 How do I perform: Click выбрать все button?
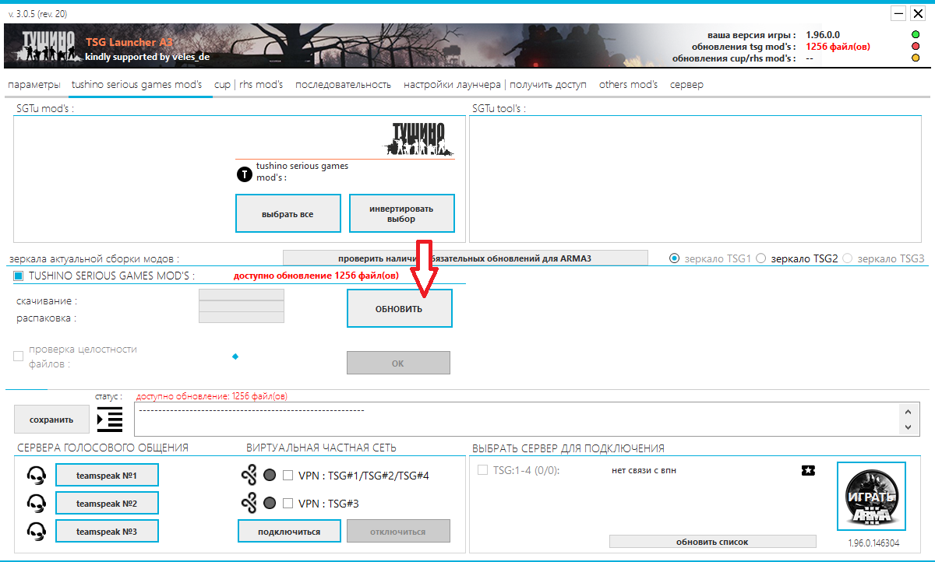pyautogui.click(x=288, y=213)
